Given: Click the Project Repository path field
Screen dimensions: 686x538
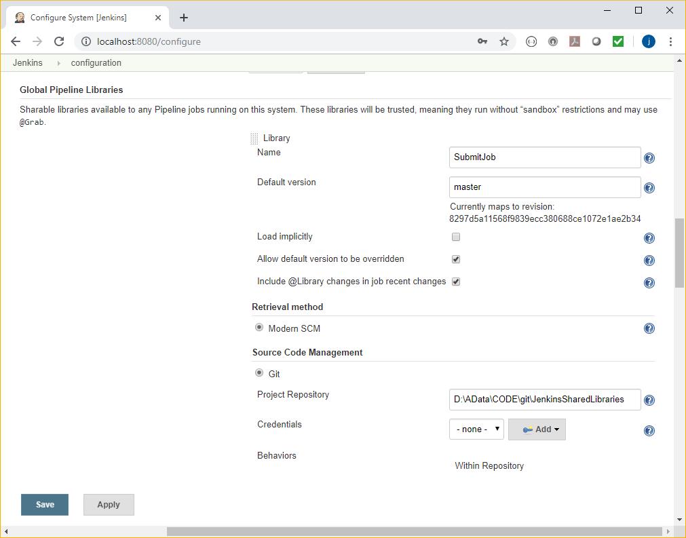Looking at the screenshot, I should [545, 400].
